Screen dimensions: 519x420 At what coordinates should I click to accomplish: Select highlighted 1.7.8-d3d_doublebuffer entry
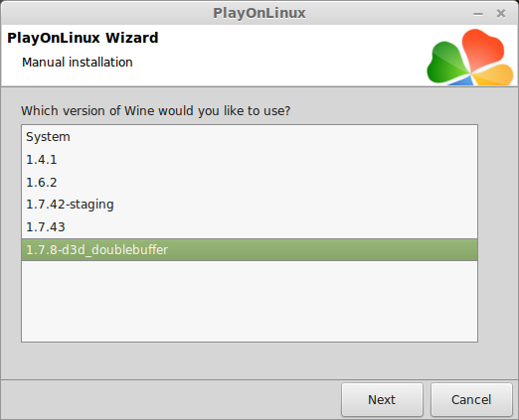250,249
